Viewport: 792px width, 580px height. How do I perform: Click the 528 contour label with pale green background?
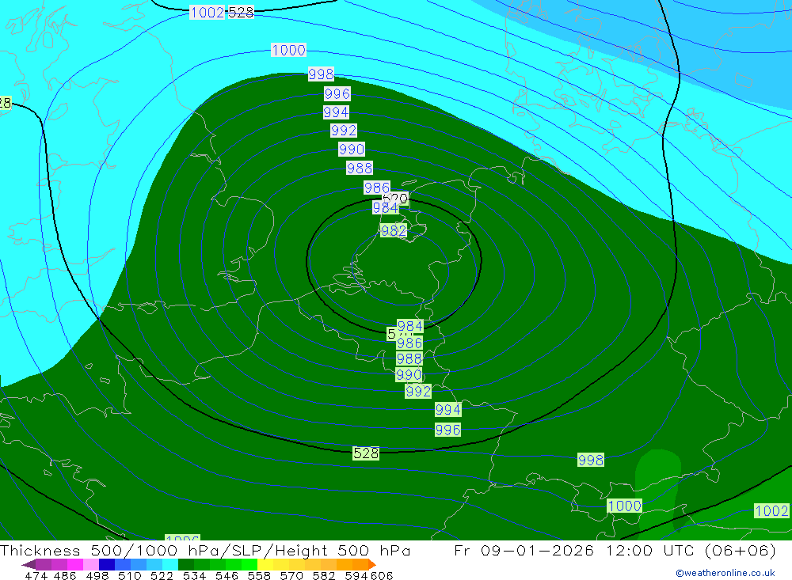tap(366, 453)
